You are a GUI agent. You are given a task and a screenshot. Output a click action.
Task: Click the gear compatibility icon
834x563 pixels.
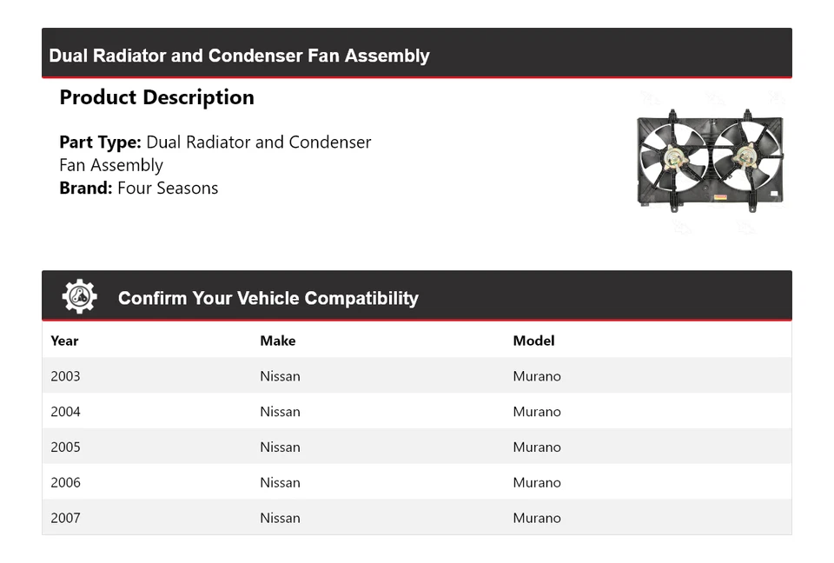(79, 297)
